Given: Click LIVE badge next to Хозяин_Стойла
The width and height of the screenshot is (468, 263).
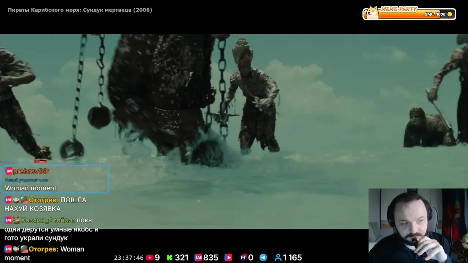Looking at the screenshot, I should [x=8, y=220].
